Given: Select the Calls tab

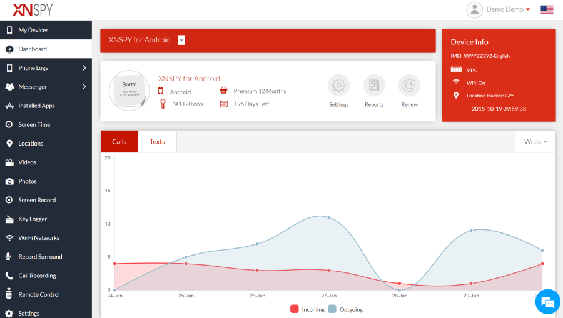Looking at the screenshot, I should [119, 142].
